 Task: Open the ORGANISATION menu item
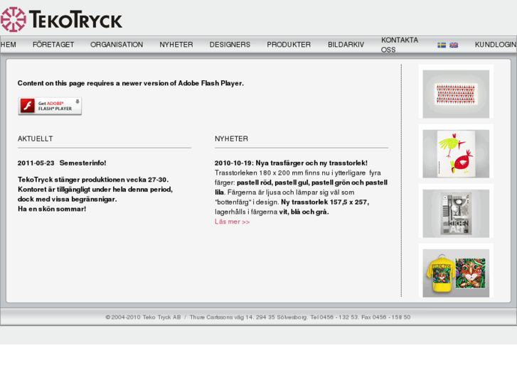(117, 45)
